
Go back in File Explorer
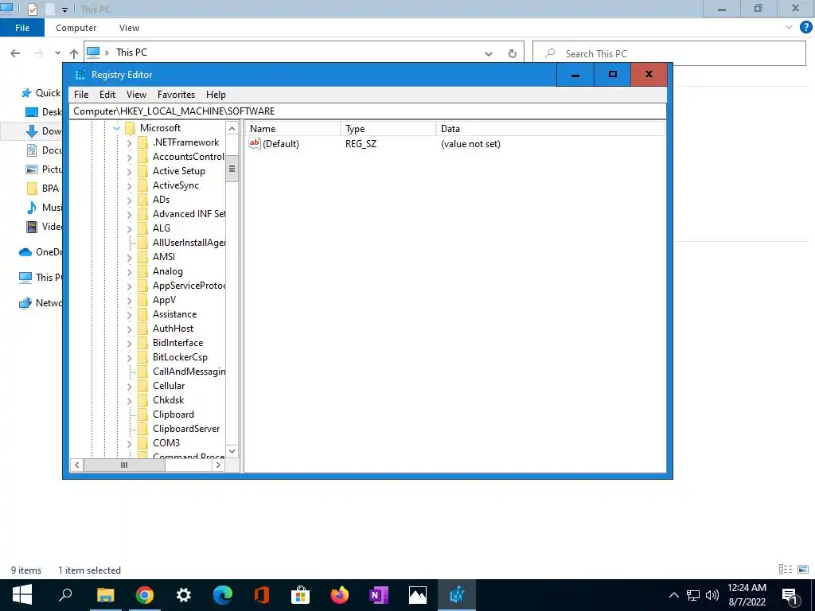pos(16,53)
